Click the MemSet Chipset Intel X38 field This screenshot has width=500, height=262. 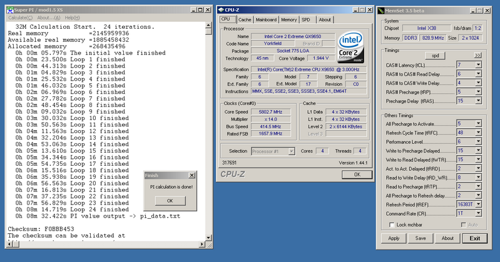tap(427, 28)
